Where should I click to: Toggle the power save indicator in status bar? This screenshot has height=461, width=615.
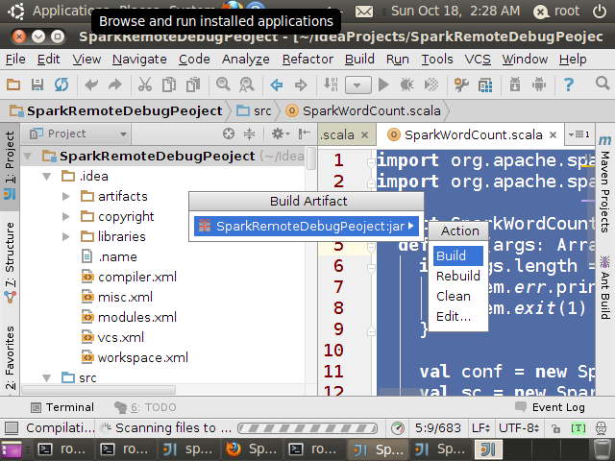(x=398, y=428)
